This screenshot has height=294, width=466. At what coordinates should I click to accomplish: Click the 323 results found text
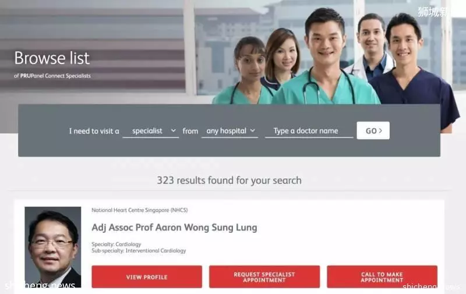click(x=229, y=180)
